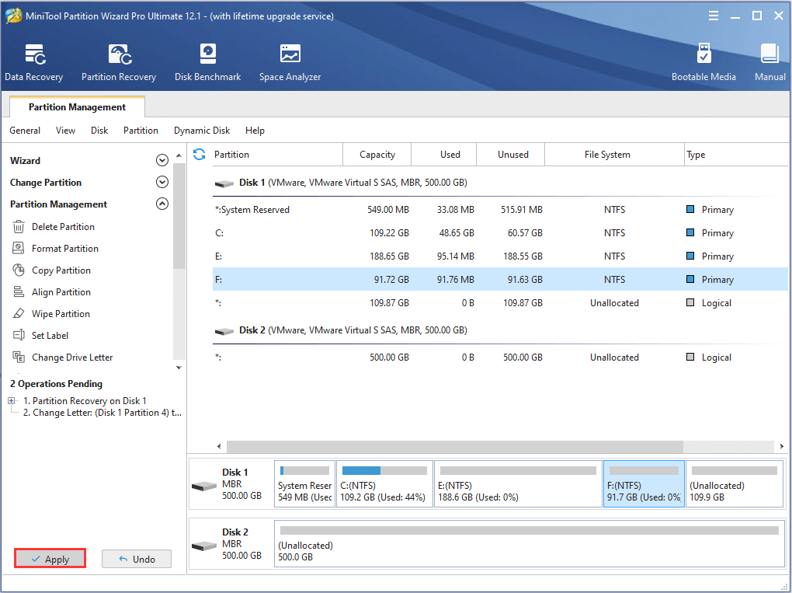Expand pending operation Partition Recovery on Disk 1
This screenshot has width=792, height=593.
(11, 400)
